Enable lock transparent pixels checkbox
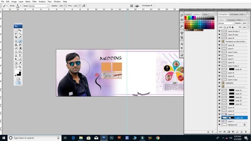 (225, 27)
